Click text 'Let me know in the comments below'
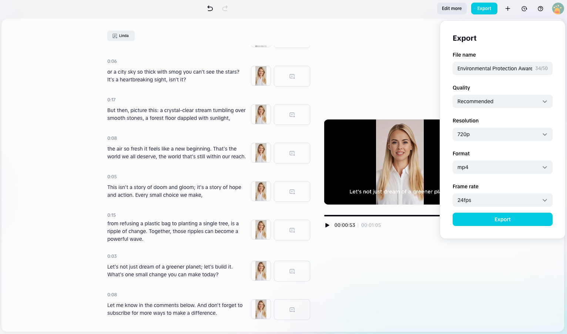The height and width of the screenshot is (334, 567). point(151,305)
